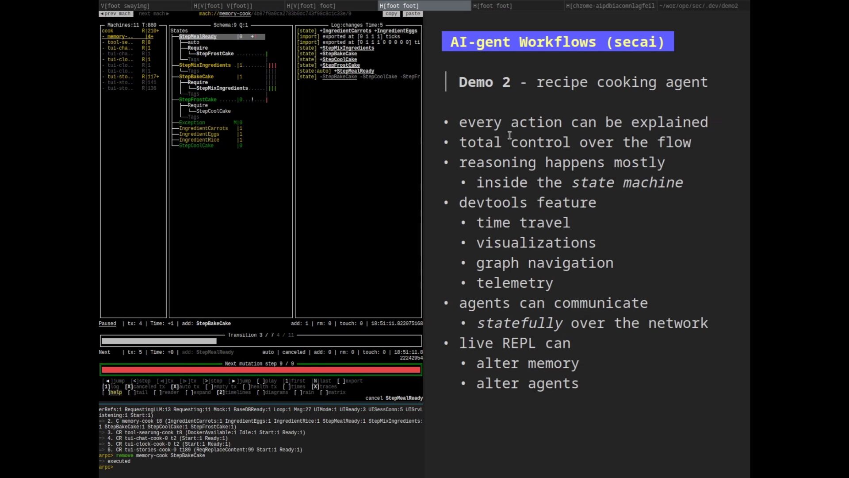Click the previous tx triangle control
This screenshot has width=849, height=478.
tap(165, 381)
